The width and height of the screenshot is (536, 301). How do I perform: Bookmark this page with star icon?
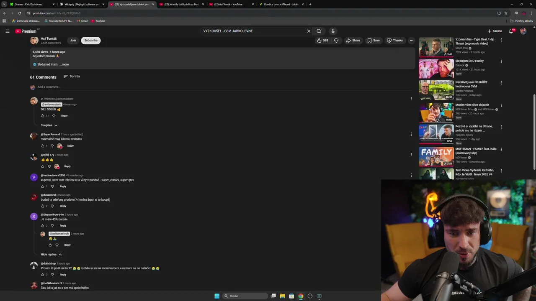tap(505, 13)
